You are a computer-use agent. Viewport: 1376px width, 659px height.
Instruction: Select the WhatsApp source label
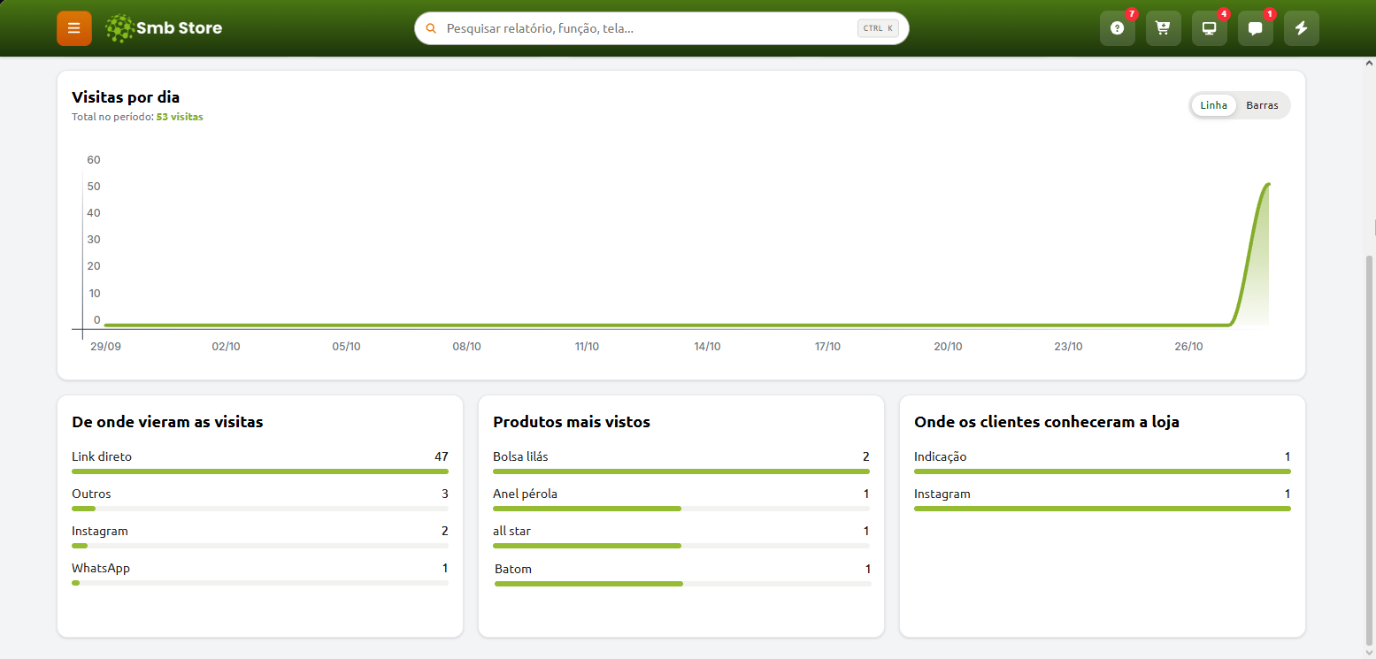[101, 568]
